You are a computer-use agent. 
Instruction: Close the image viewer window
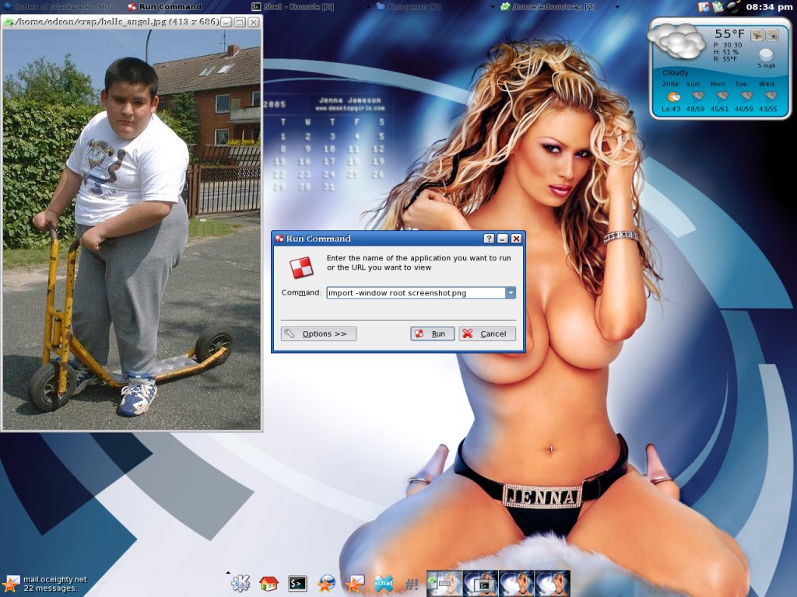point(254,22)
